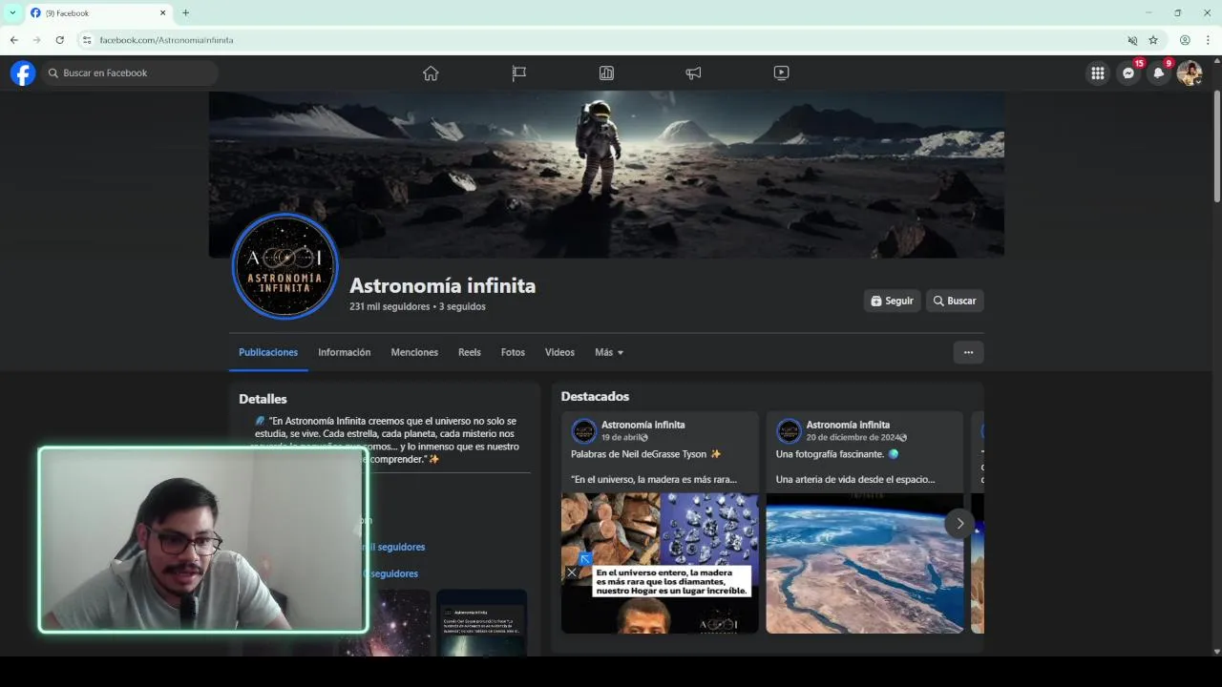Select the Reels tab
The height and width of the screenshot is (687, 1222).
point(469,352)
